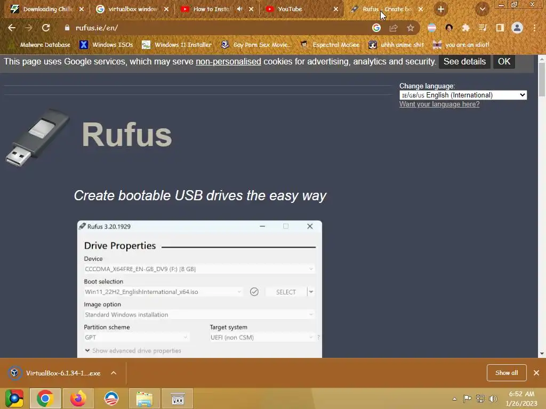The image size is (546, 409).
Task: Open Malware Database bookmark
Action: click(x=41, y=45)
